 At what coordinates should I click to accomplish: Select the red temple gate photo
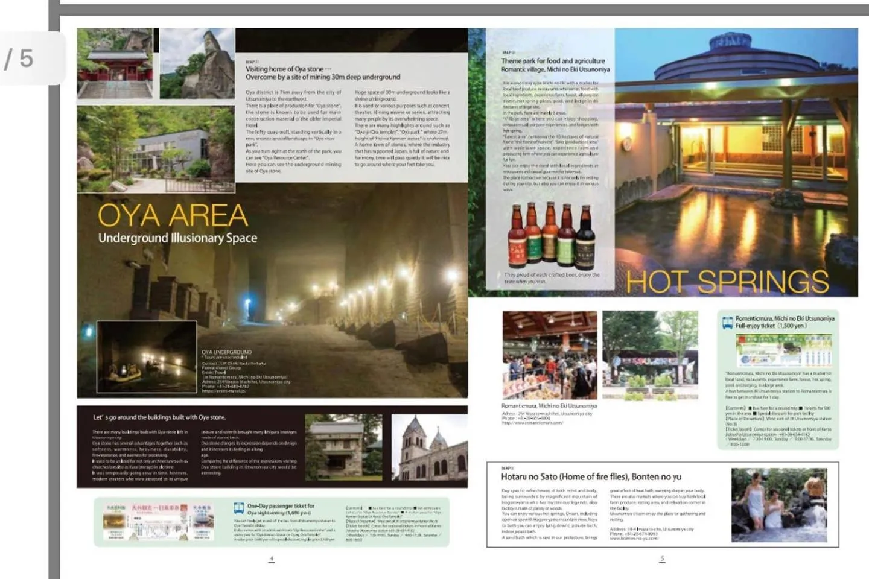(115, 63)
